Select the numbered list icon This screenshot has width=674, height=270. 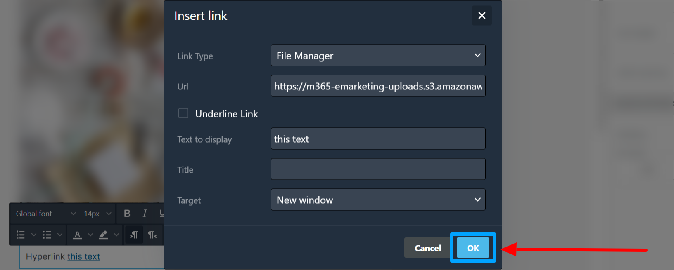tap(21, 235)
